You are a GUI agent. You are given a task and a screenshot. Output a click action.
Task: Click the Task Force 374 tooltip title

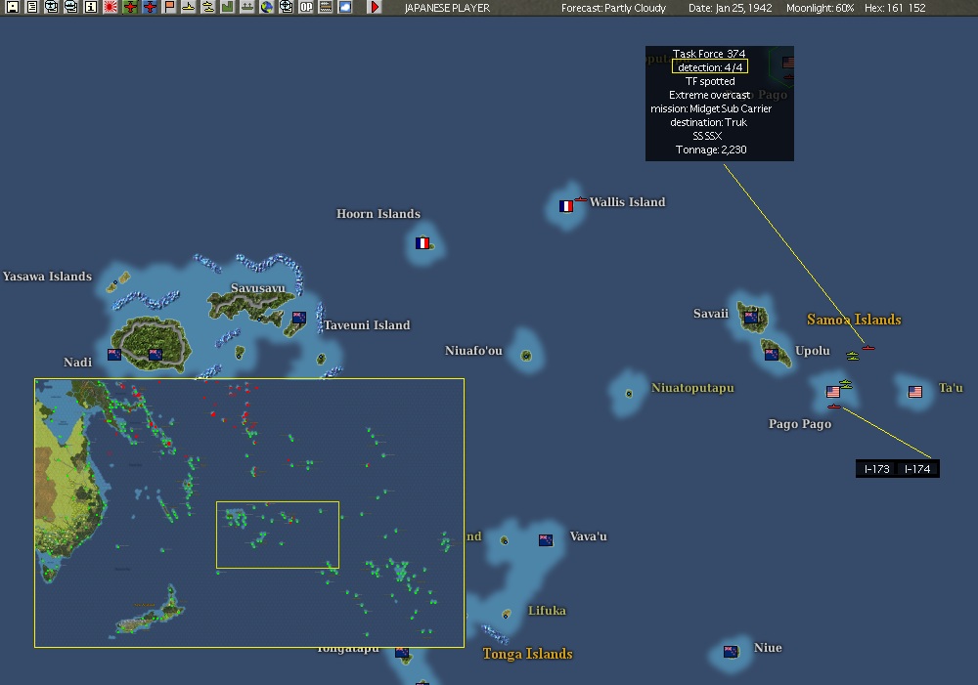[709, 54]
